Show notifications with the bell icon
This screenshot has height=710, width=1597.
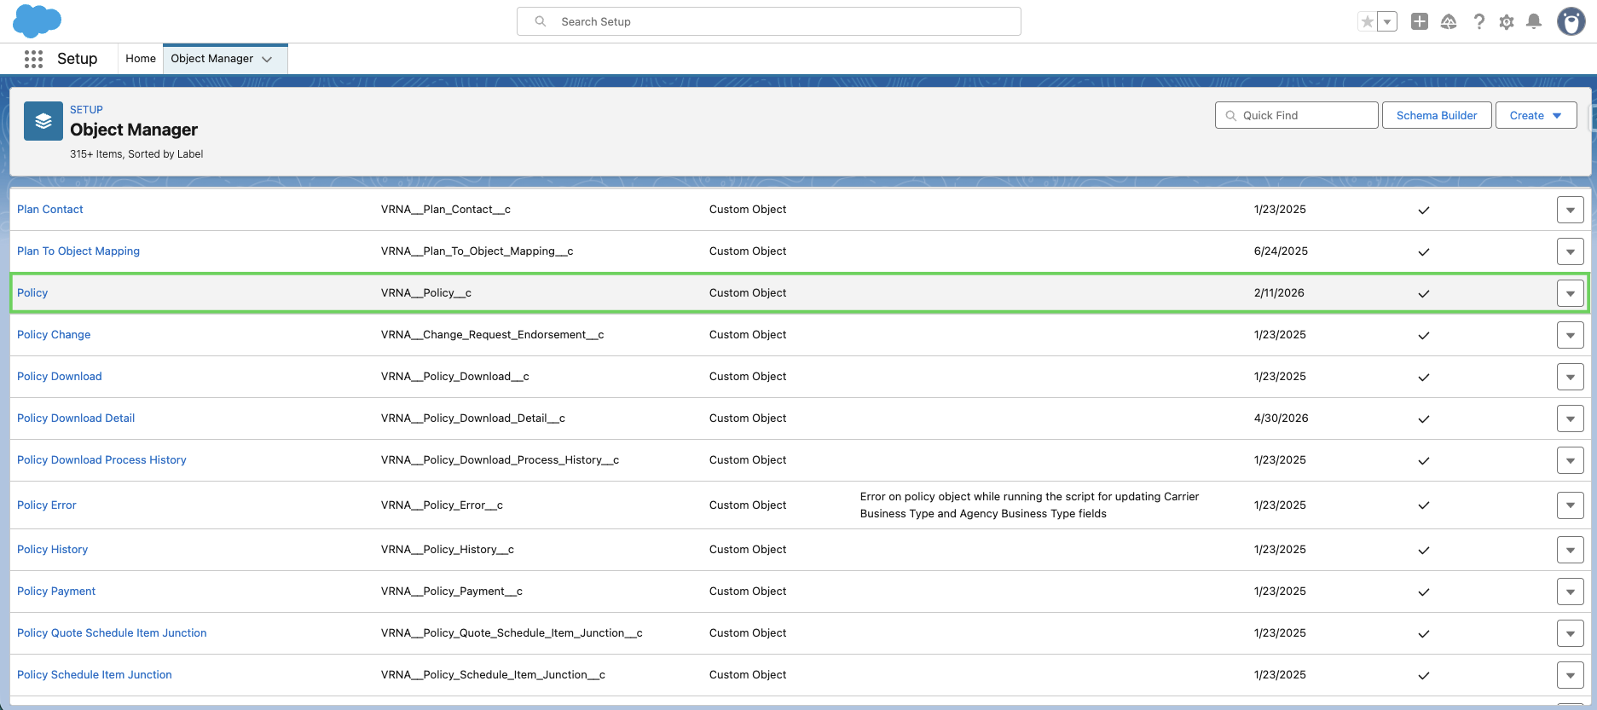tap(1534, 21)
